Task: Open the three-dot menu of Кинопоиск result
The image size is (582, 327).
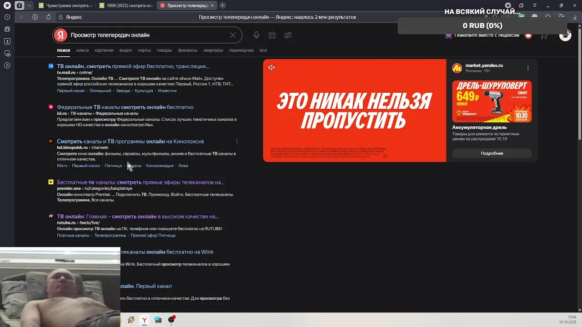Action: 237,141
